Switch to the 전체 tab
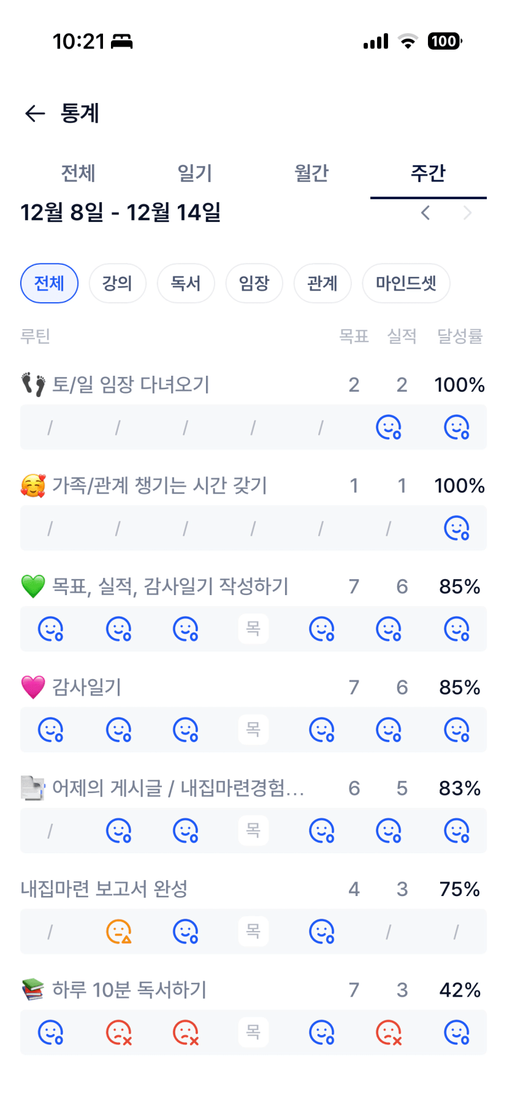This screenshot has height=1102, width=507. coord(78,173)
